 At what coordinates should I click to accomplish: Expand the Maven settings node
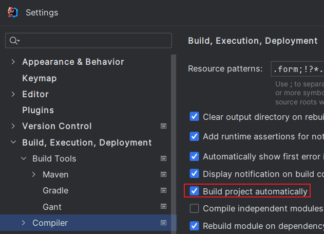click(34, 175)
